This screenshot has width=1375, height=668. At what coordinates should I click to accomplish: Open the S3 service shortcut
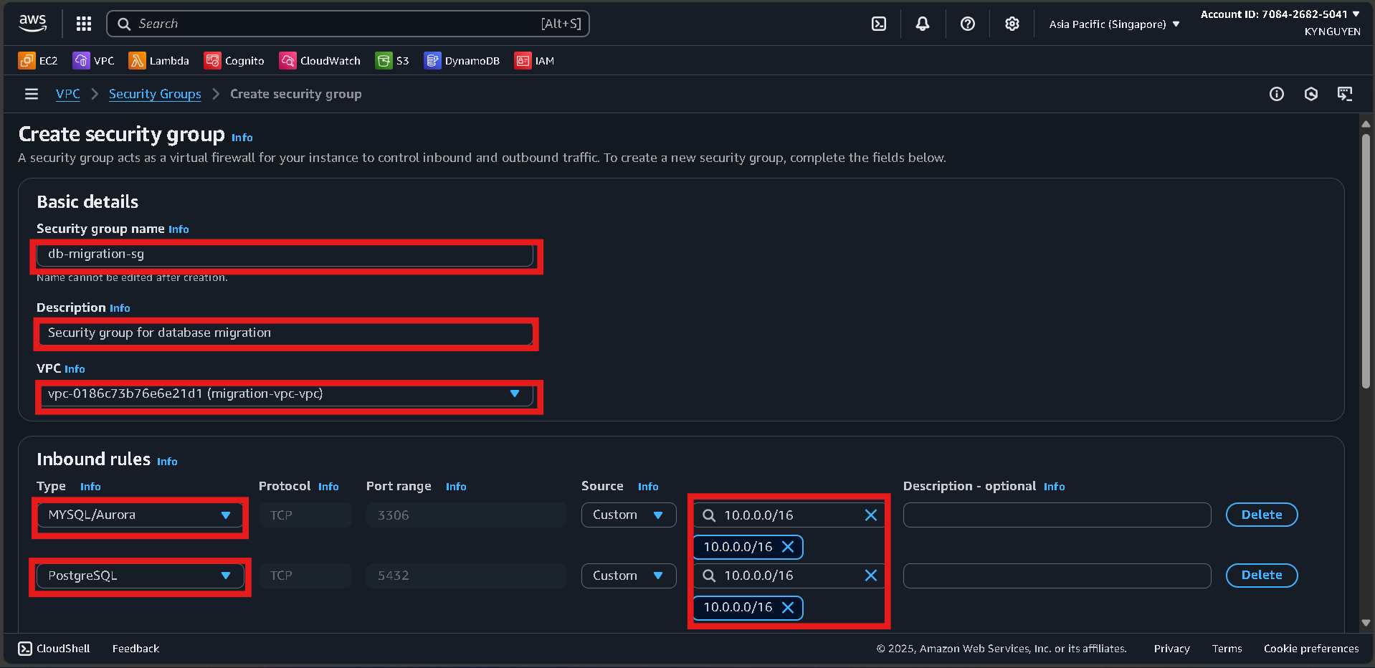coord(392,60)
